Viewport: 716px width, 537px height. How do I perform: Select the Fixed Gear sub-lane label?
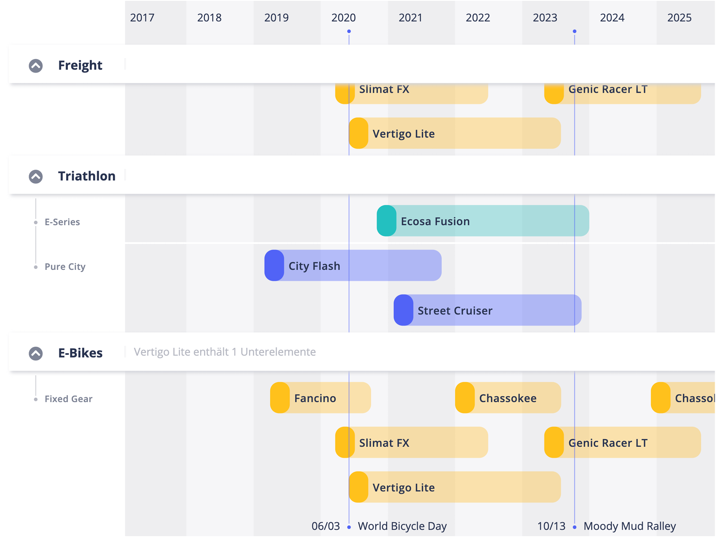[x=68, y=399]
